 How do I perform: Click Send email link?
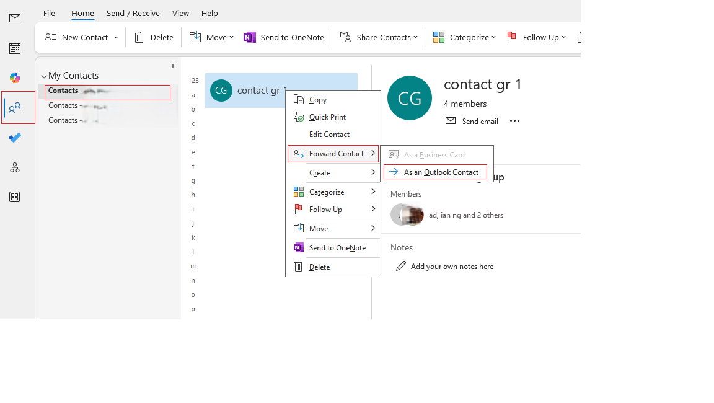tap(472, 121)
